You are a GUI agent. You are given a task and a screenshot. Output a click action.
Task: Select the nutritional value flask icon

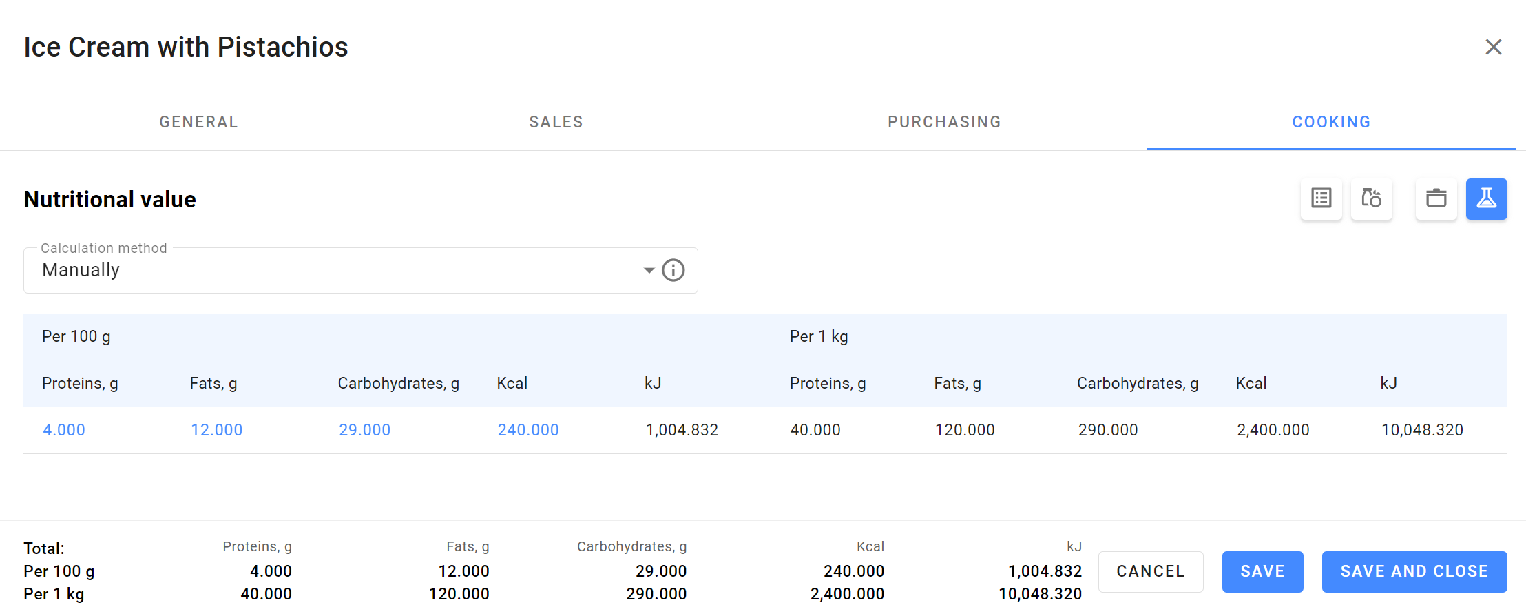(1486, 199)
